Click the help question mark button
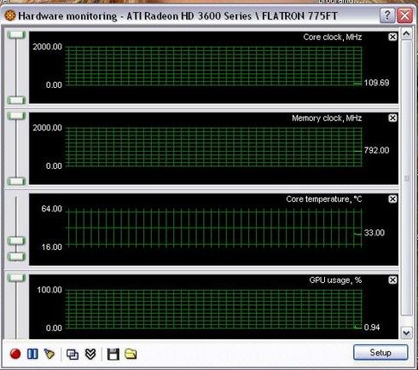This screenshot has height=370, width=418. pyautogui.click(x=387, y=15)
